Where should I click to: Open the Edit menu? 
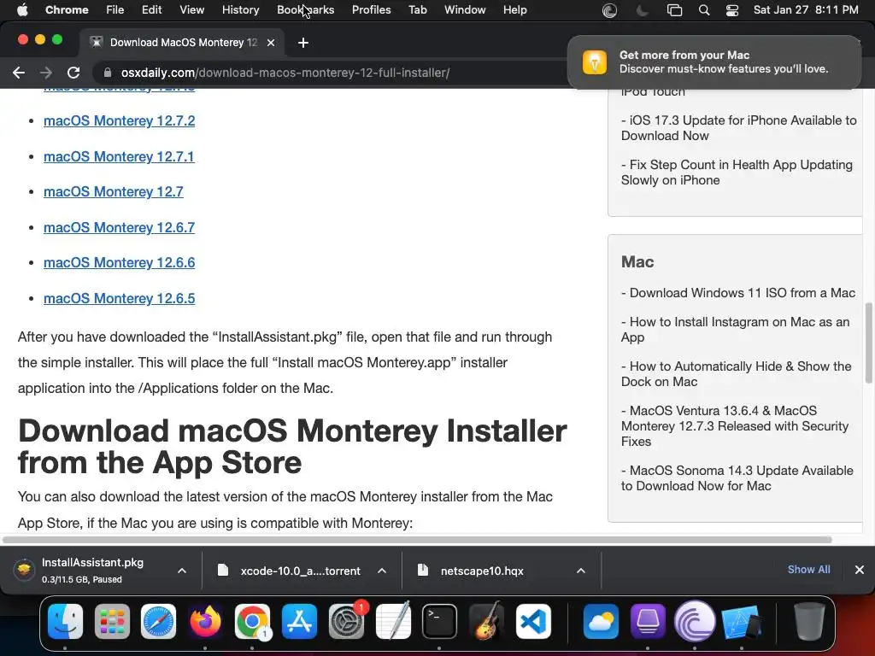click(x=151, y=10)
